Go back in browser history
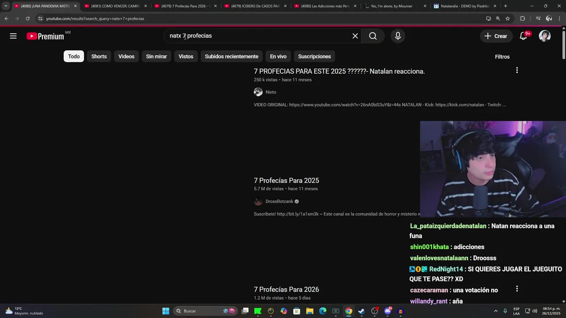The width and height of the screenshot is (566, 318). click(x=6, y=19)
